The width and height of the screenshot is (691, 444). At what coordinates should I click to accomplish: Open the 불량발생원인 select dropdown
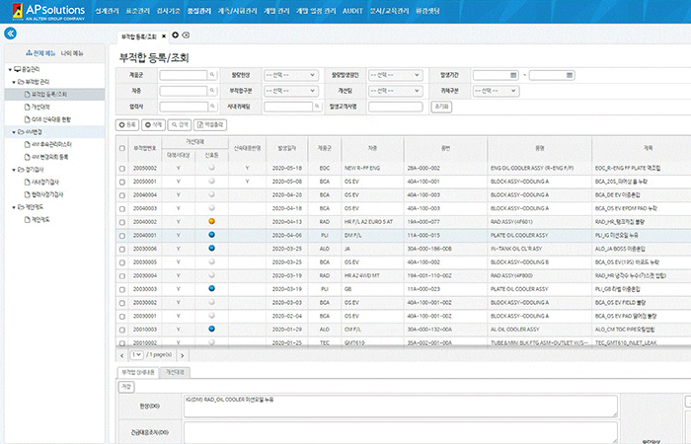[395, 75]
